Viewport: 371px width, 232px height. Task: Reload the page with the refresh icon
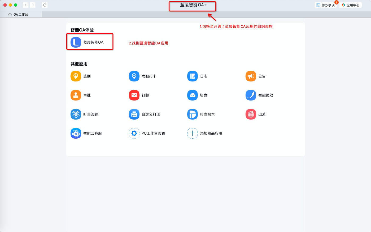[45, 5]
